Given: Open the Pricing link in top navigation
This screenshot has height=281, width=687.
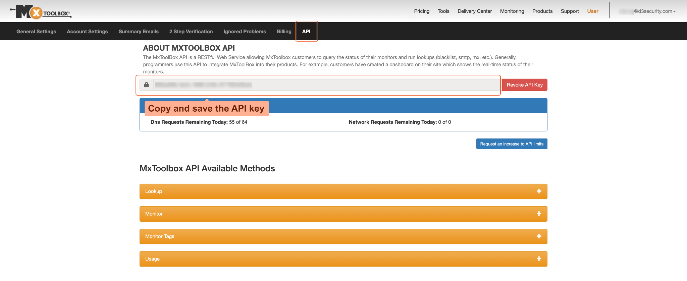Looking at the screenshot, I should (x=422, y=11).
